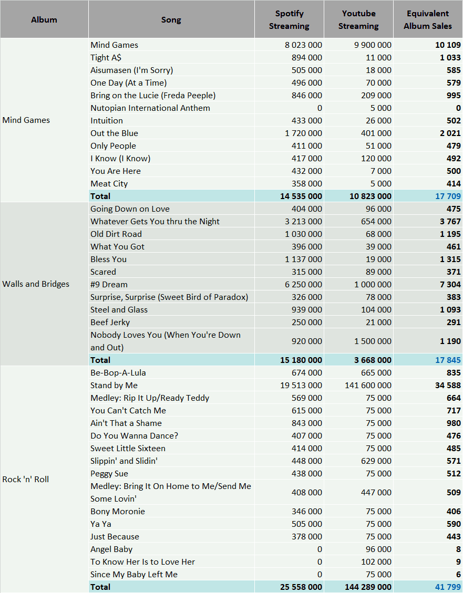Select Whatever Gets You thru the Night
This screenshot has height=593, width=463.
(171, 221)
